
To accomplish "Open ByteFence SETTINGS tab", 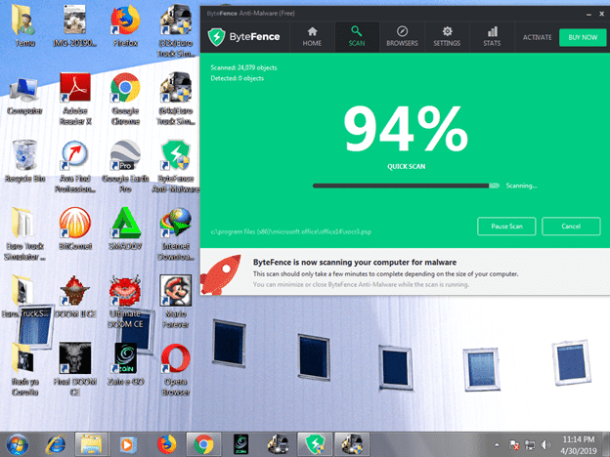I will (x=447, y=37).
